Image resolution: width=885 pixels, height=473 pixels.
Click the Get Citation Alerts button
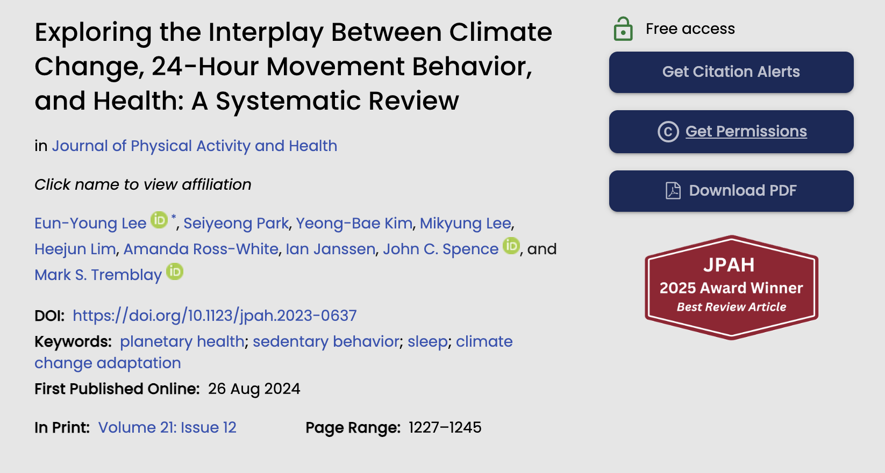[731, 72]
